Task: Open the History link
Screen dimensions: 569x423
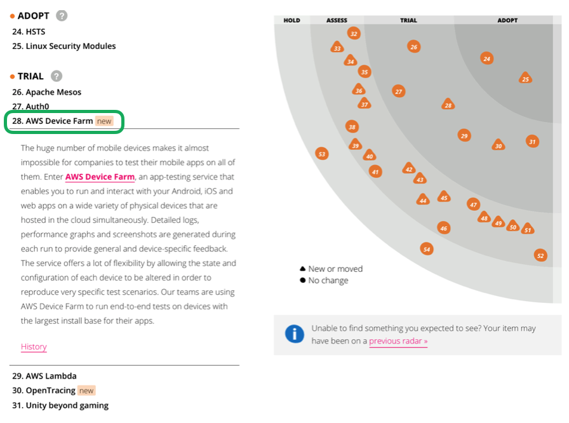Action: 34,347
